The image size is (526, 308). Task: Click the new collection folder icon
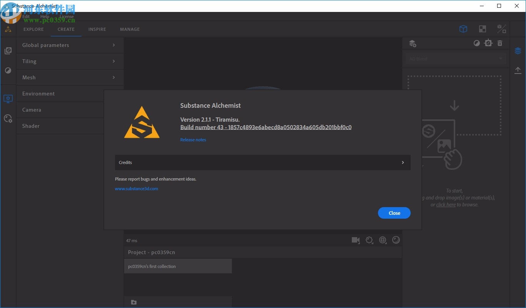[134, 302]
